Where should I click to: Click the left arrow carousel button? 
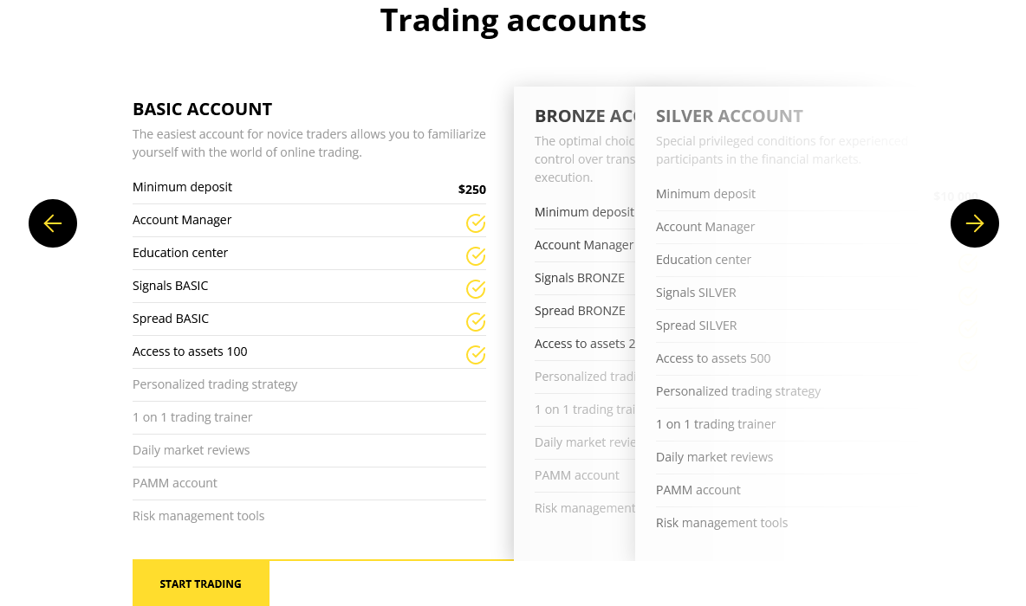pos(52,223)
